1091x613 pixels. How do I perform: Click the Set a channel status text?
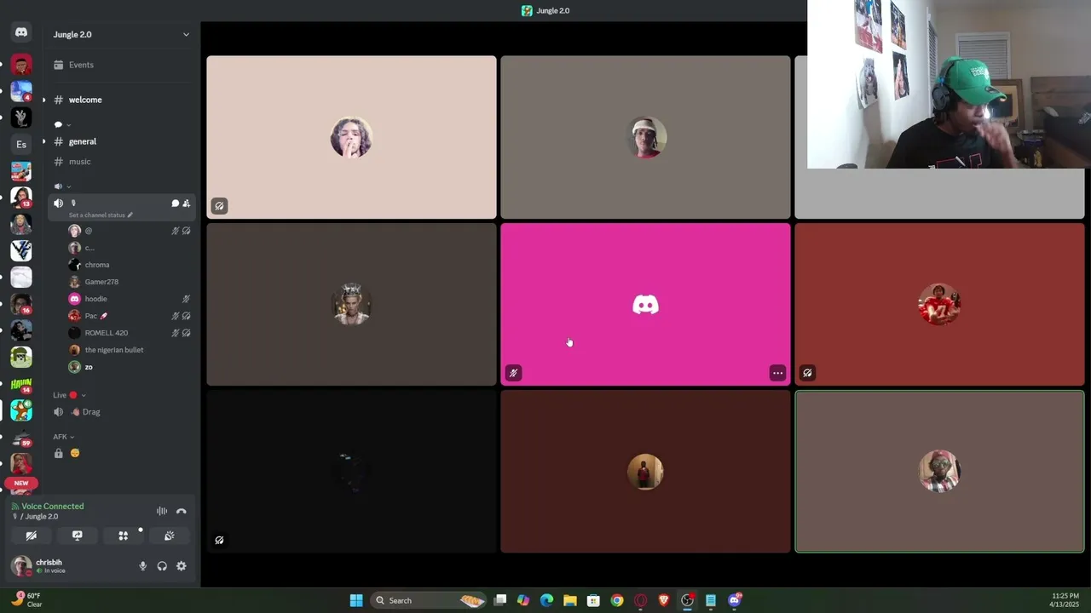97,215
